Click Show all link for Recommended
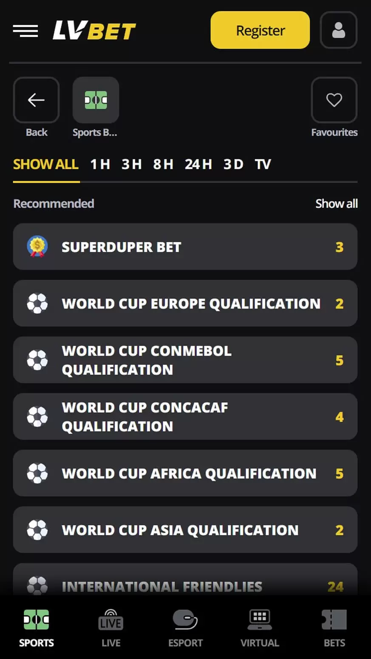Screen dimensions: 371x659 [336, 204]
